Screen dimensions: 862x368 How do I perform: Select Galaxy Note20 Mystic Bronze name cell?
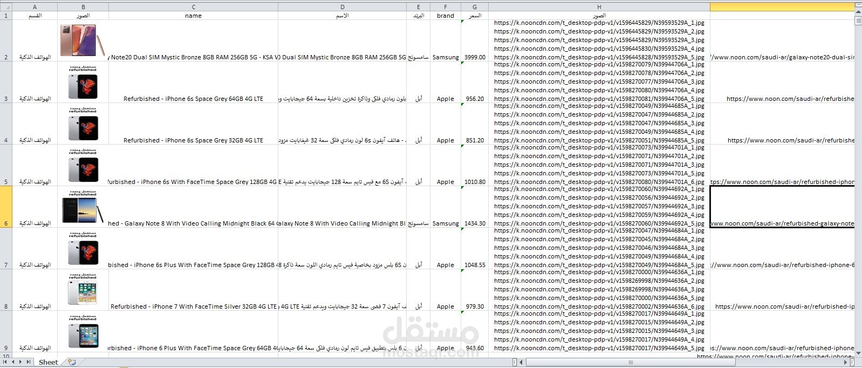click(194, 41)
